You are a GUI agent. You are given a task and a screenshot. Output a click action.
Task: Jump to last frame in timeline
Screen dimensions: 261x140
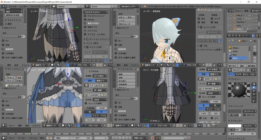click(x=130, y=138)
